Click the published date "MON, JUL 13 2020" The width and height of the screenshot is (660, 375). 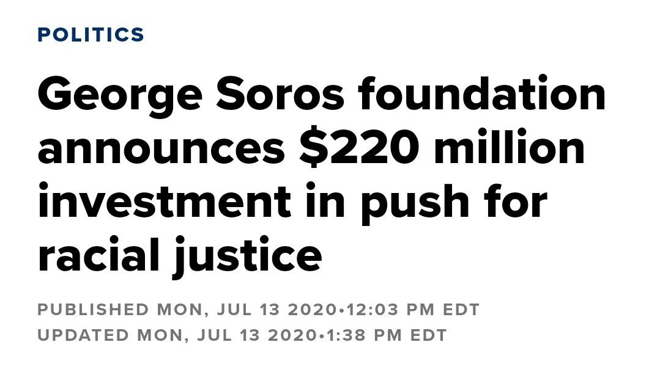tap(246, 309)
